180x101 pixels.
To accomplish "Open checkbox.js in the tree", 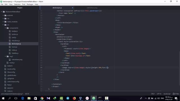I will [x=16, y=41].
